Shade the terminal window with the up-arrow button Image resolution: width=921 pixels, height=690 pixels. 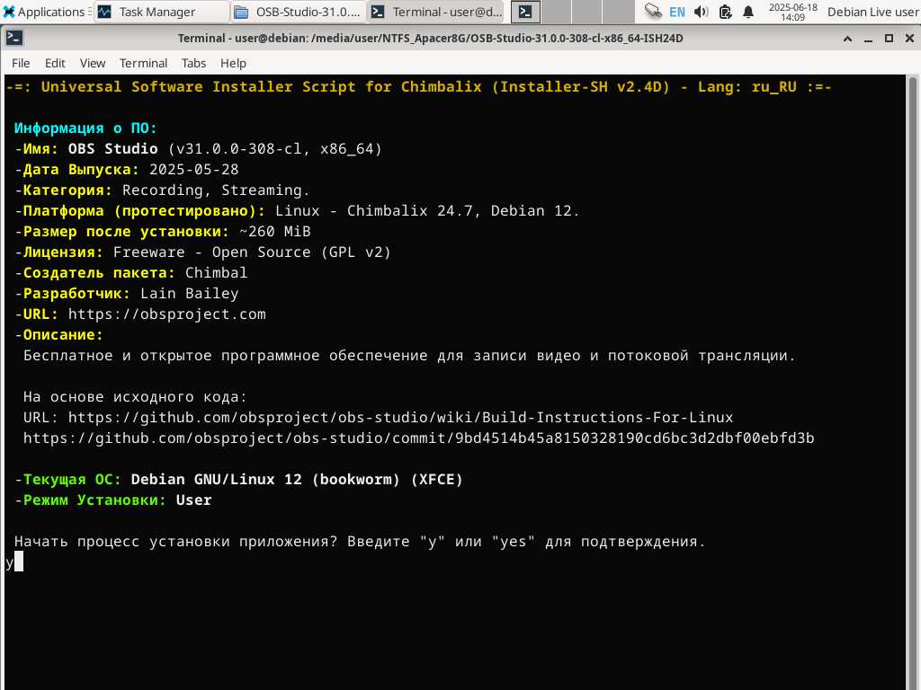pyautogui.click(x=847, y=38)
